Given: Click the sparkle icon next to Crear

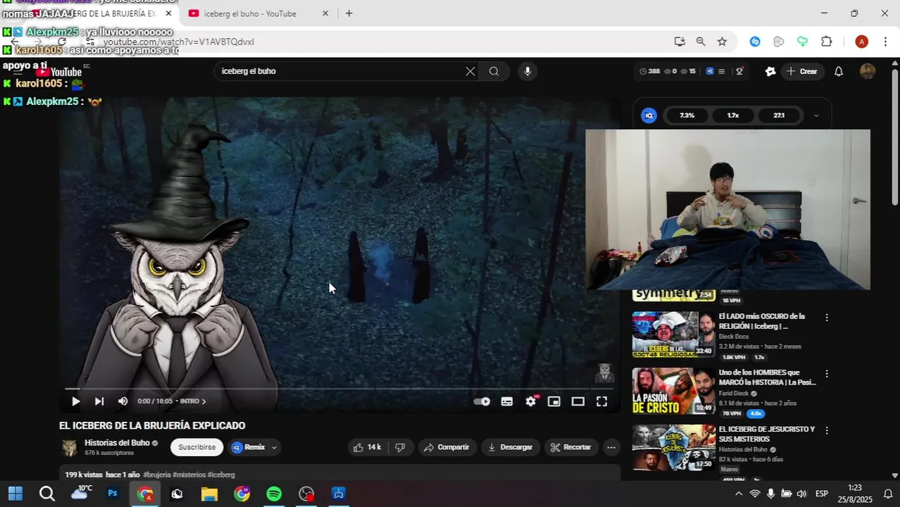Looking at the screenshot, I should coord(770,71).
